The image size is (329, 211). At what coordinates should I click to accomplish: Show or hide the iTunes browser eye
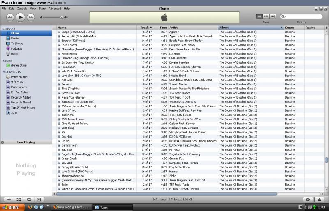tap(308, 200)
